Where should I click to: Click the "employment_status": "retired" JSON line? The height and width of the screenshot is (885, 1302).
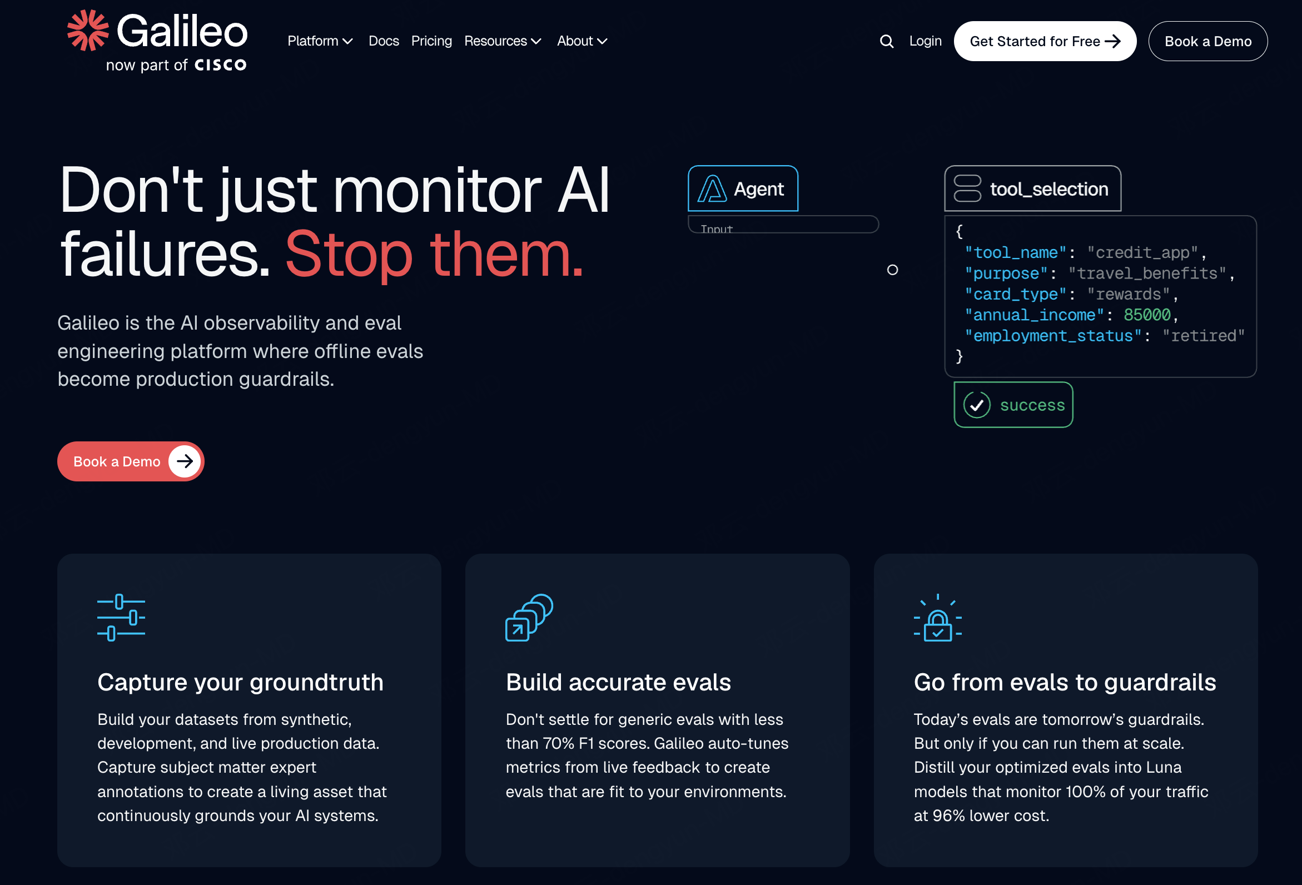click(1104, 336)
